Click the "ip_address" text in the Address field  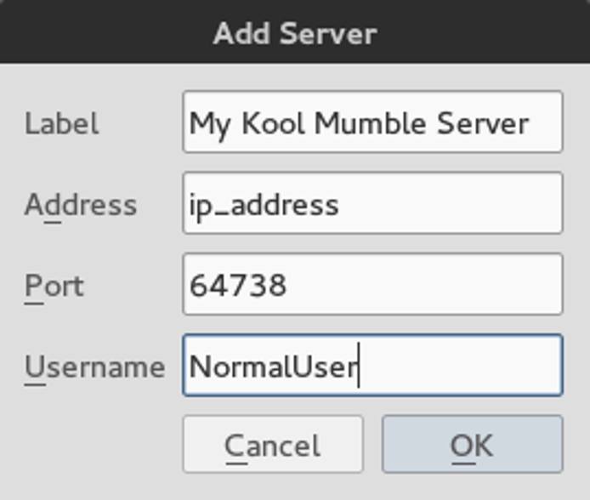coord(264,205)
